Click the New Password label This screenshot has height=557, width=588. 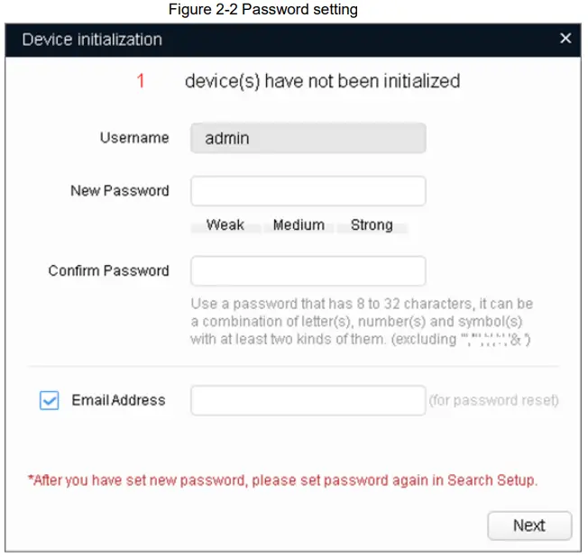[x=119, y=191]
